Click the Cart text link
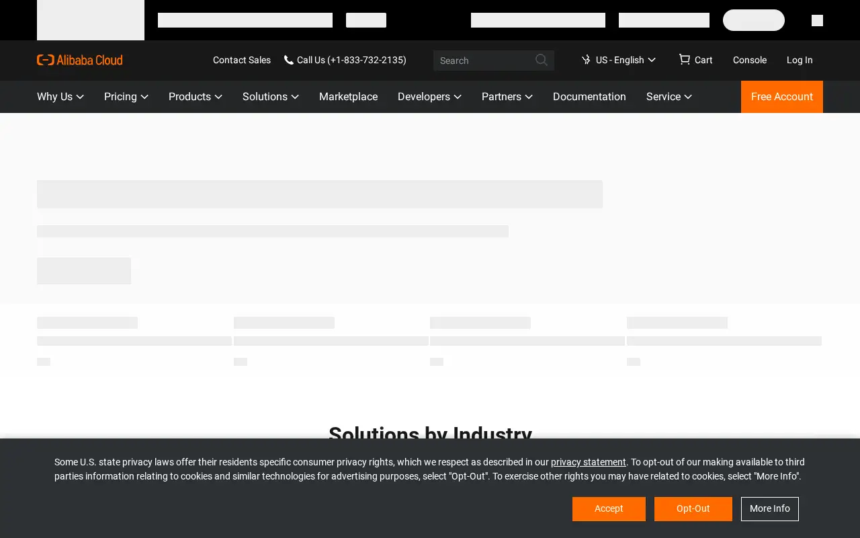Viewport: 860px width, 538px height. tap(703, 60)
